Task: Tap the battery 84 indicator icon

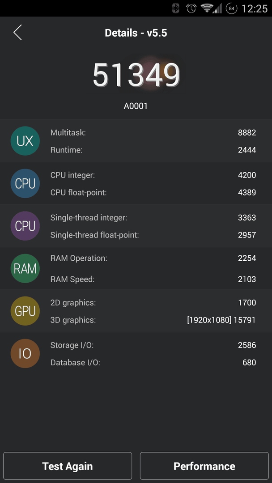Action: pos(231,8)
